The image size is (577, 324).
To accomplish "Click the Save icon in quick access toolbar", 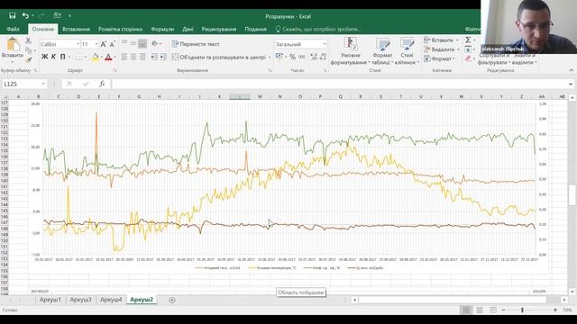I will pos(12,15).
